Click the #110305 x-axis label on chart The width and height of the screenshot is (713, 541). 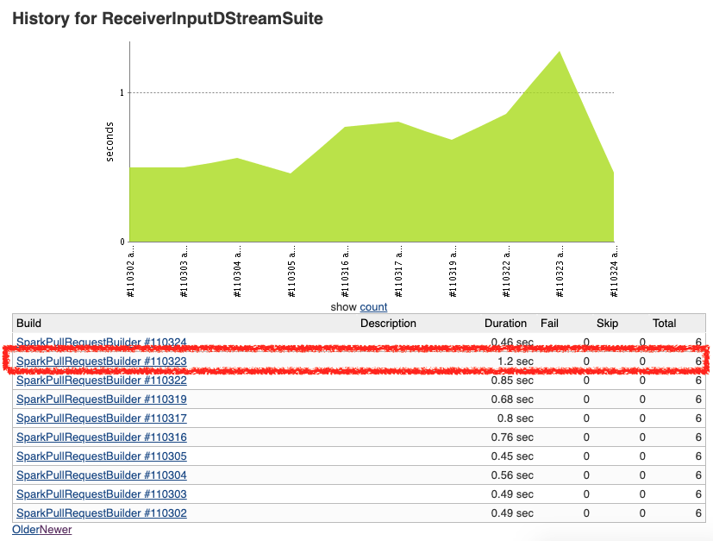click(x=291, y=272)
